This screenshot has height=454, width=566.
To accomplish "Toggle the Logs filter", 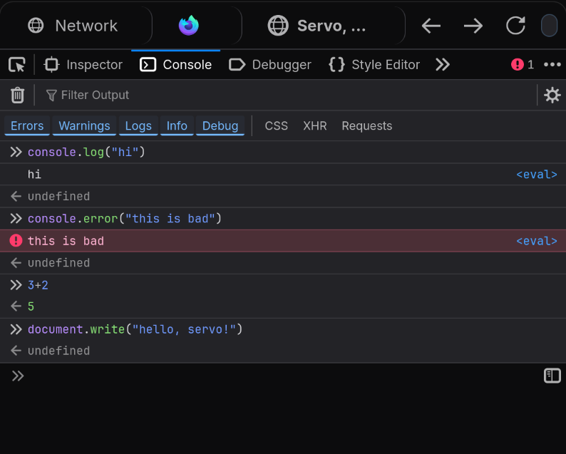I will coord(138,126).
